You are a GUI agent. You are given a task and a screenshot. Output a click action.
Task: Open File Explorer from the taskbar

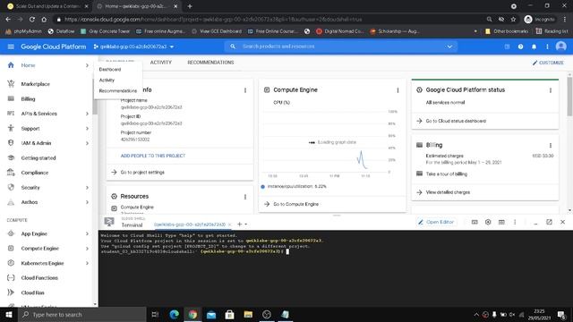click(248, 314)
